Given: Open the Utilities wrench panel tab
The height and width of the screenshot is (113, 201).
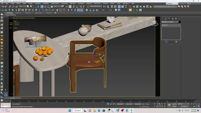Looking at the screenshot, I should (x=179, y=19).
